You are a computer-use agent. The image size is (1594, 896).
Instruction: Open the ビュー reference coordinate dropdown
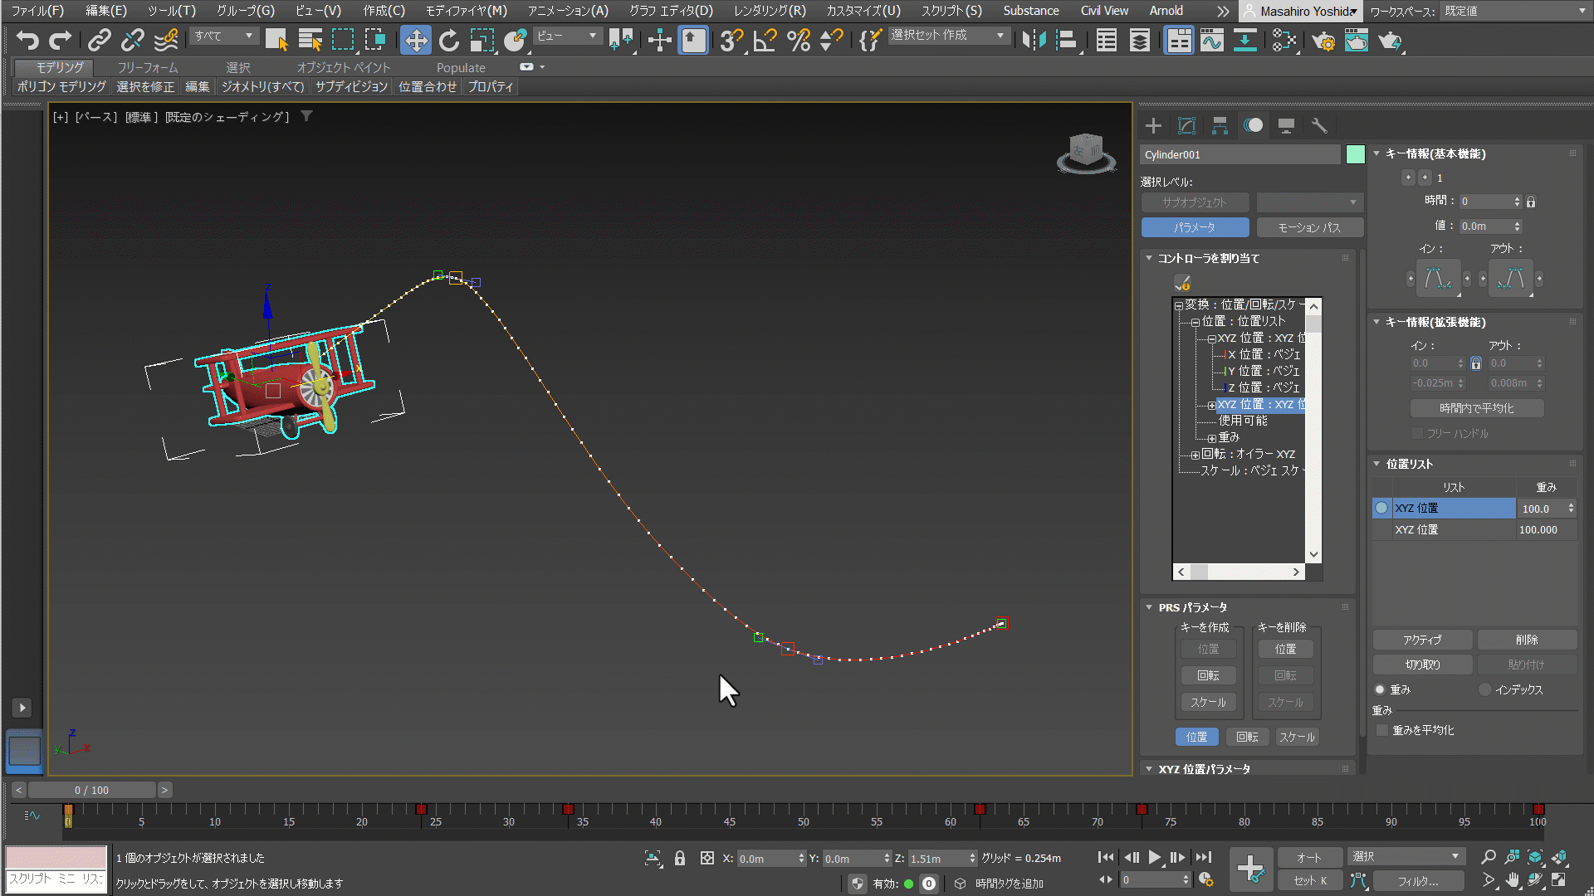567,36
